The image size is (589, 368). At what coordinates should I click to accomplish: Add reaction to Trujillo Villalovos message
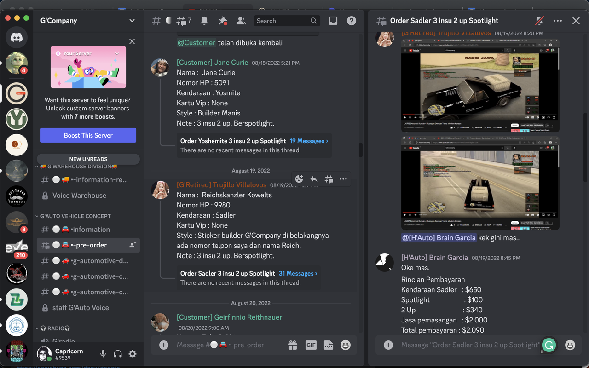[299, 179]
